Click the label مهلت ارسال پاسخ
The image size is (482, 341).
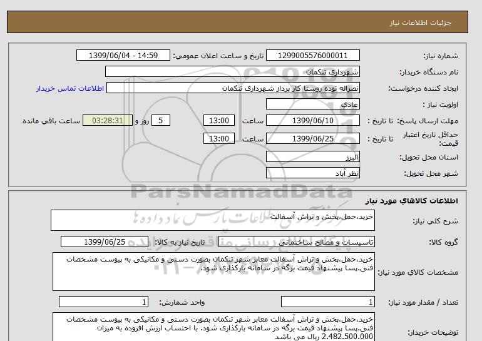point(429,121)
